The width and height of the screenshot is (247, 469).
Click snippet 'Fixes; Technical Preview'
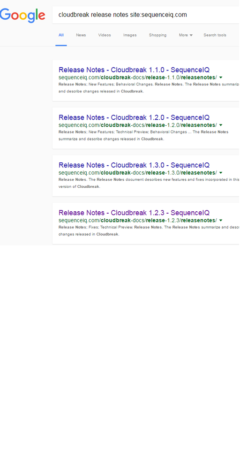pos(149,231)
